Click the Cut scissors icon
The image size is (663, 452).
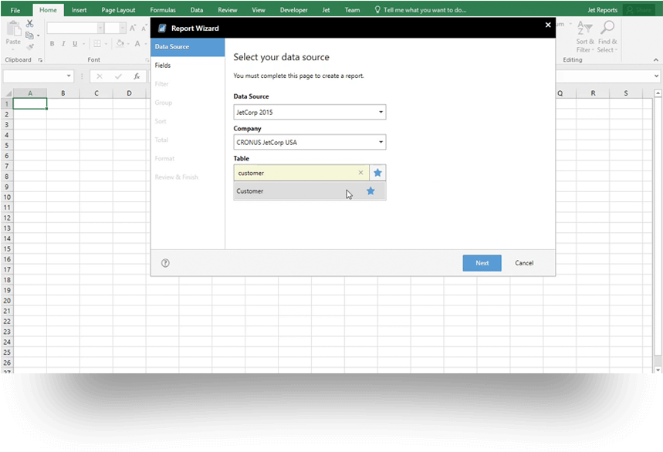29,24
